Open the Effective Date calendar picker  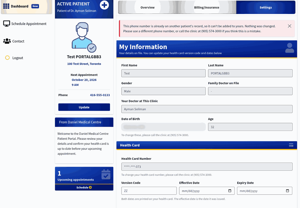[230, 191]
